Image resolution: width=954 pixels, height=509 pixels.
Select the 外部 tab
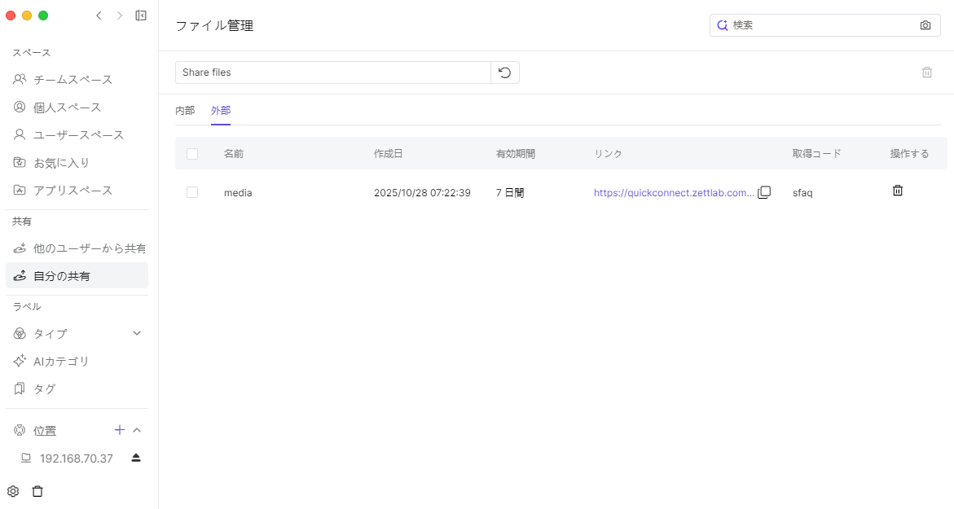(x=221, y=111)
